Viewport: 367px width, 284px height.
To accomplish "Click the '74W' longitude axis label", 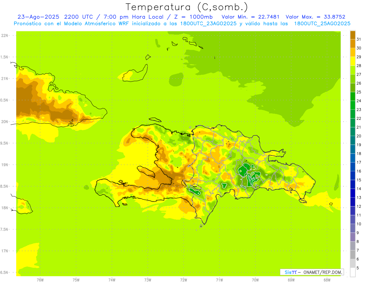I will click(112, 280).
